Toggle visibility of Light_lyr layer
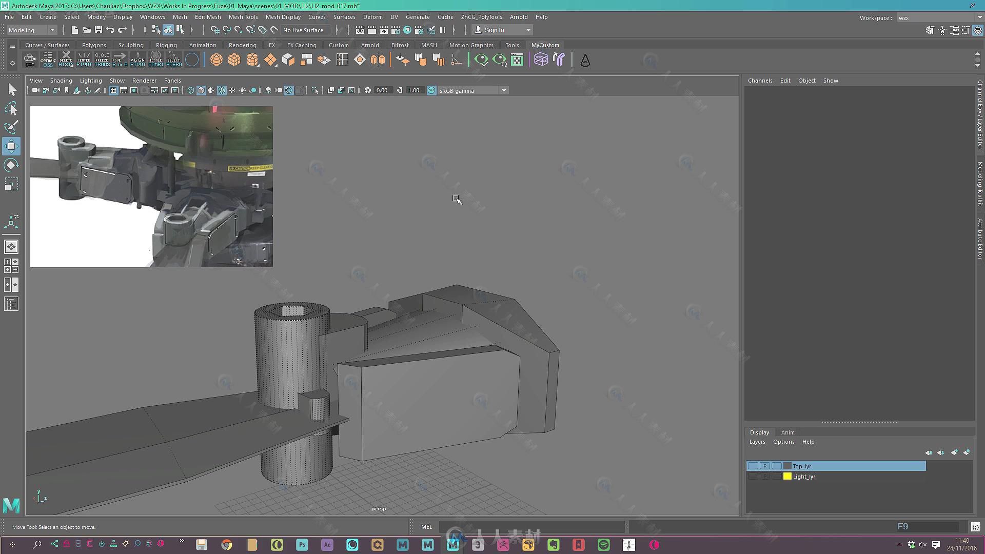985x554 pixels. (753, 476)
